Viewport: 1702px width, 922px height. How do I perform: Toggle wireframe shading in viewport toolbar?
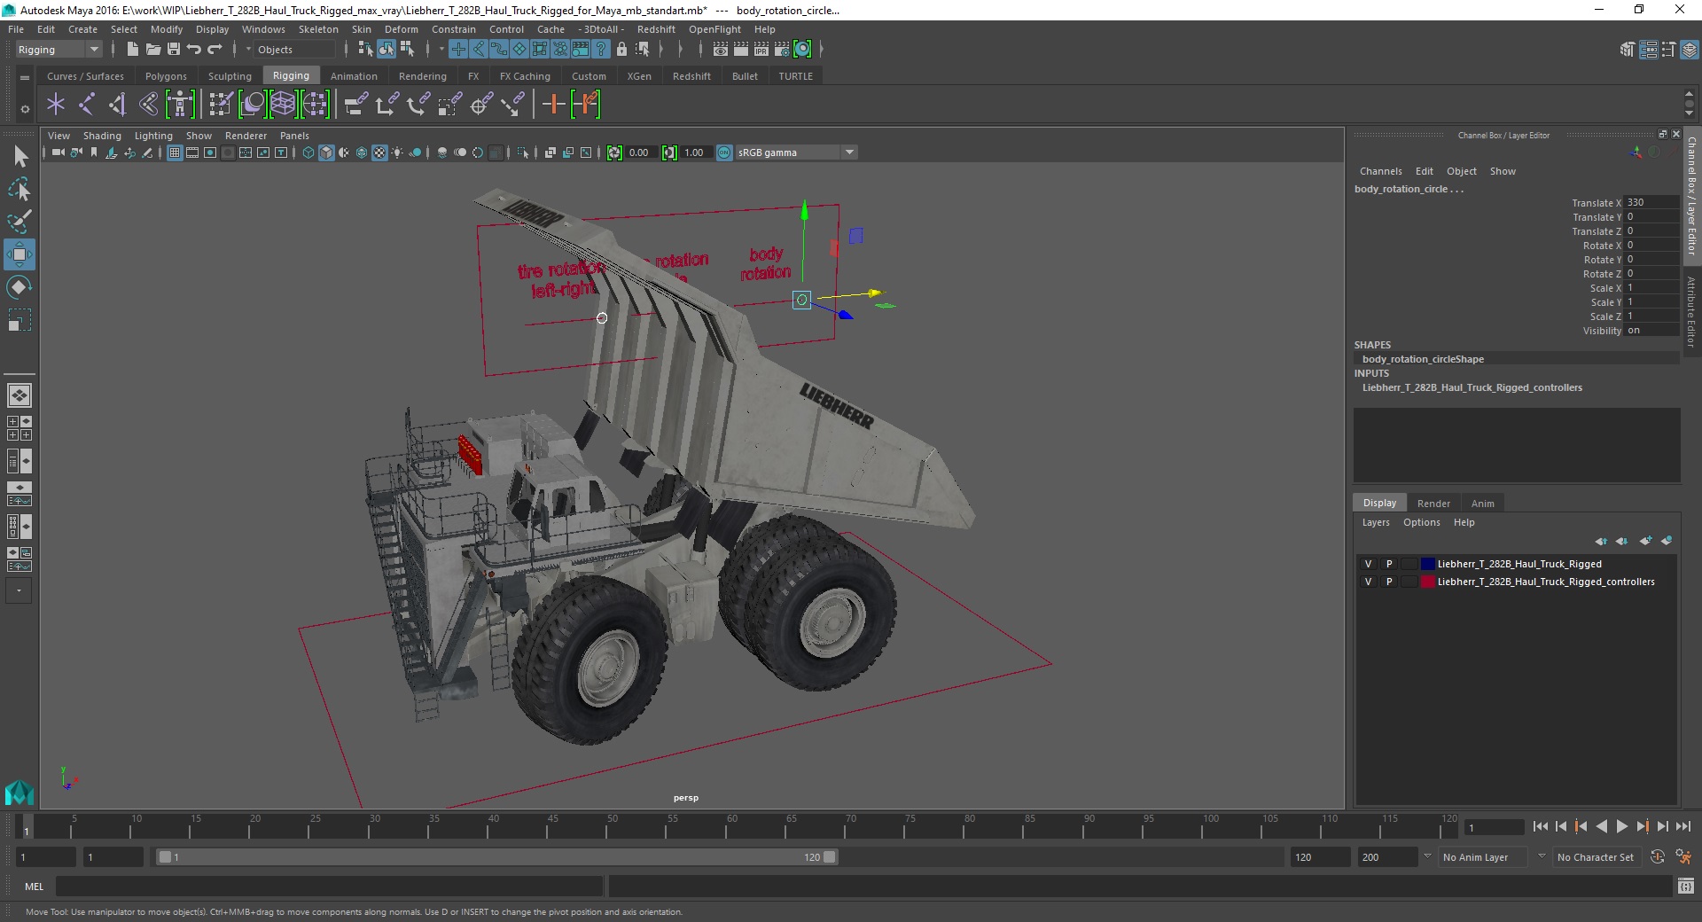[308, 152]
